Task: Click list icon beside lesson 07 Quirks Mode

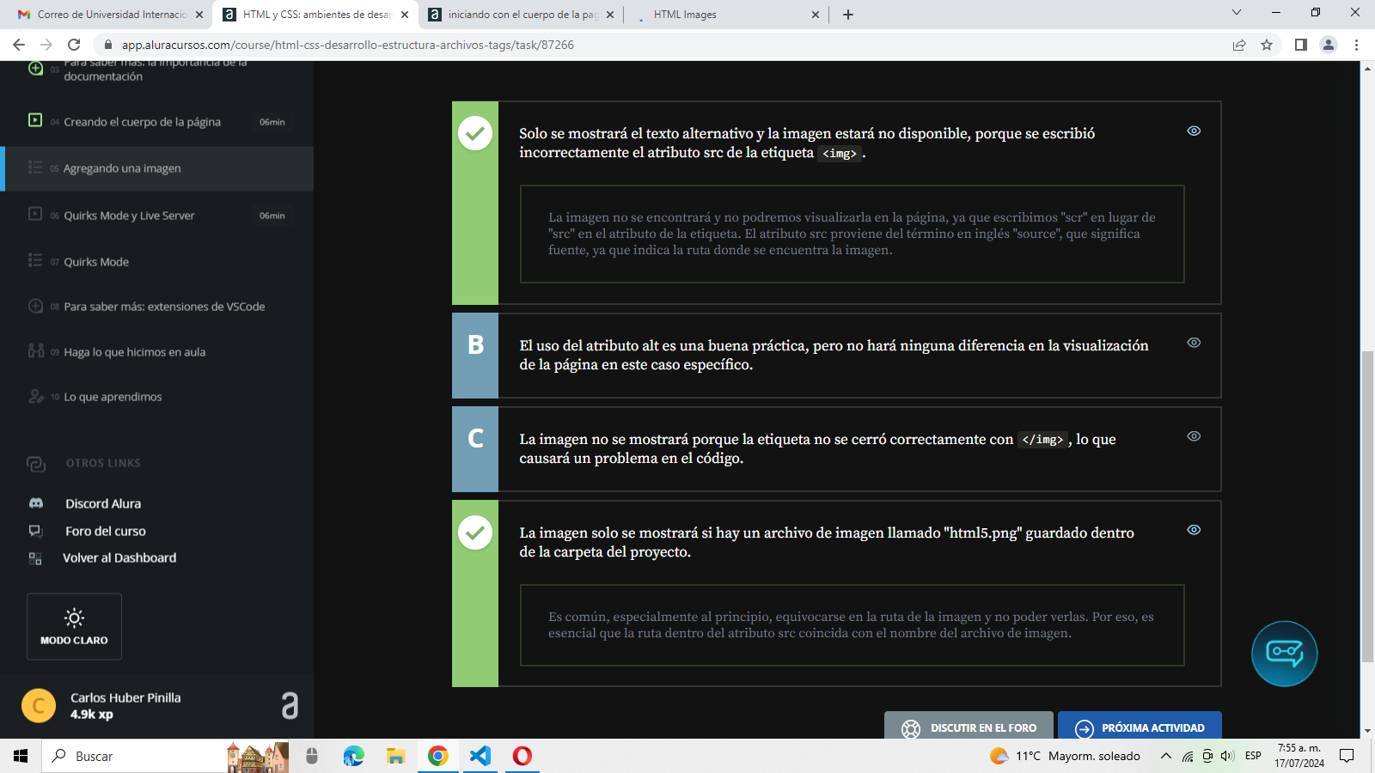Action: [35, 260]
